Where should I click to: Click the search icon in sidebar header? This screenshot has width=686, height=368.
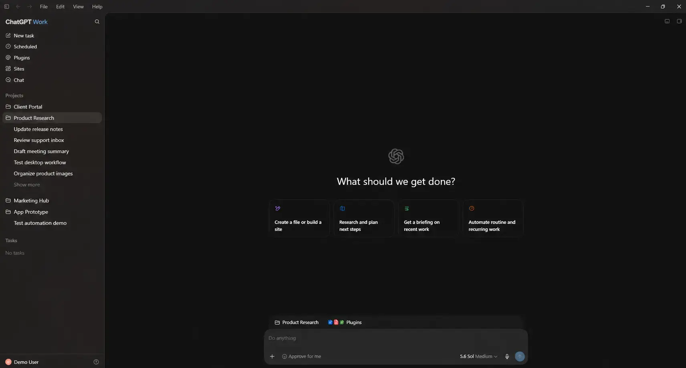[97, 22]
